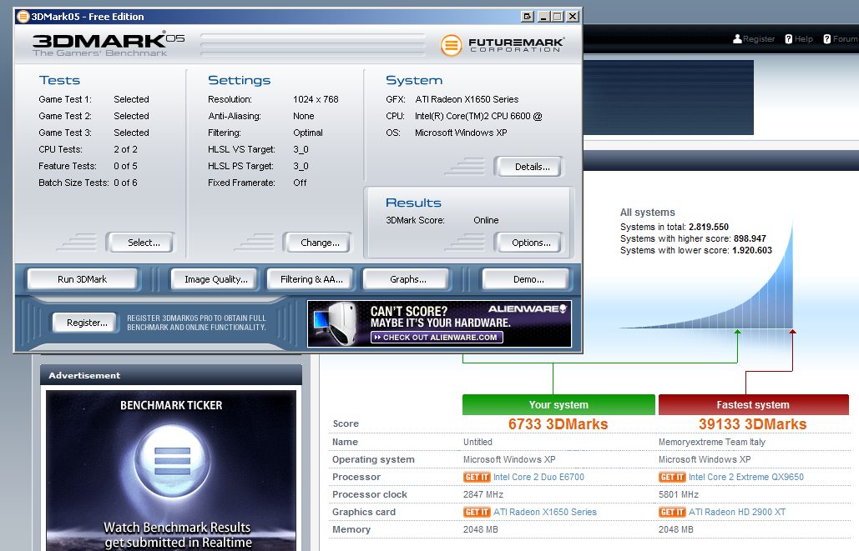
Task: Click the Memoryextreme Team Italy name
Action: pyautogui.click(x=711, y=442)
